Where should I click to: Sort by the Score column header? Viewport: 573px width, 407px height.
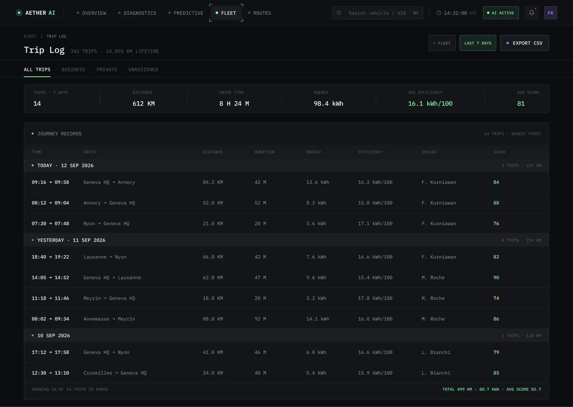(x=499, y=152)
